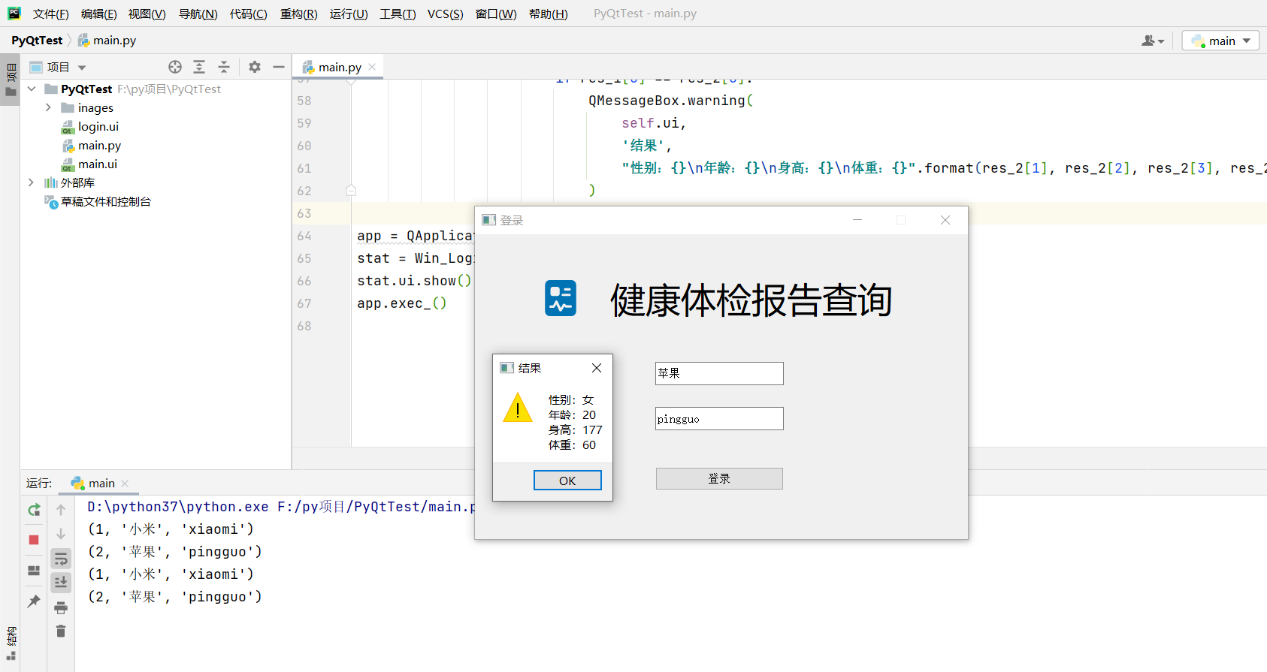Expand the external libraries node
Screen dimensions: 1267x672
[x=31, y=182]
